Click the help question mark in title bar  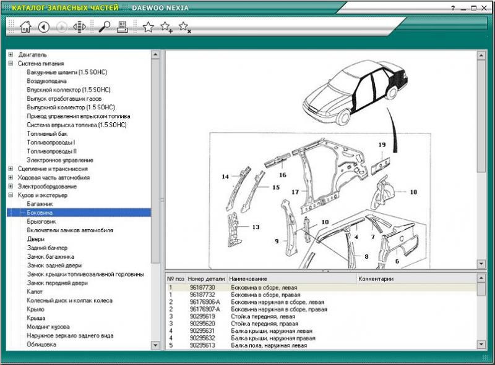(x=454, y=7)
